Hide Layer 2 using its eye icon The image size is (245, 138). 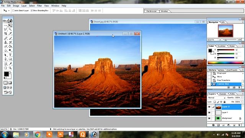point(209,107)
